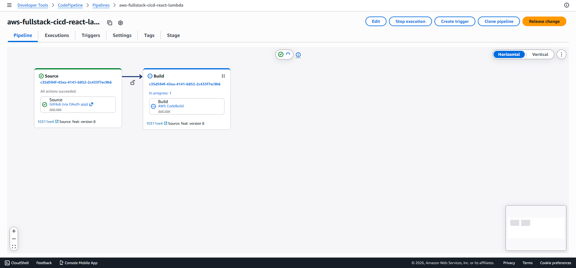
Task: Click the GitHub source action success icon
Action: (45, 105)
